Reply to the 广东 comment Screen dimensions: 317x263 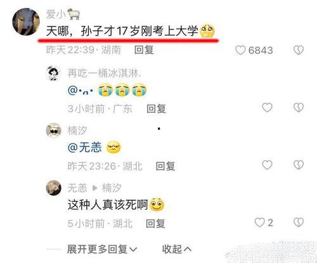156,108
